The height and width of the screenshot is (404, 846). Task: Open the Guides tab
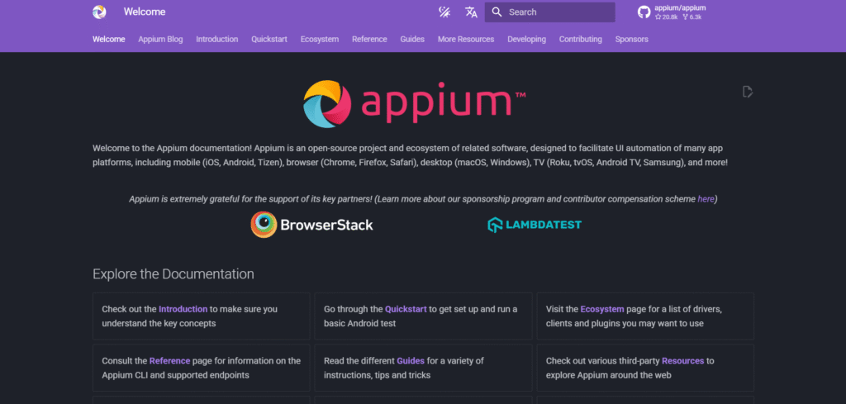(412, 40)
